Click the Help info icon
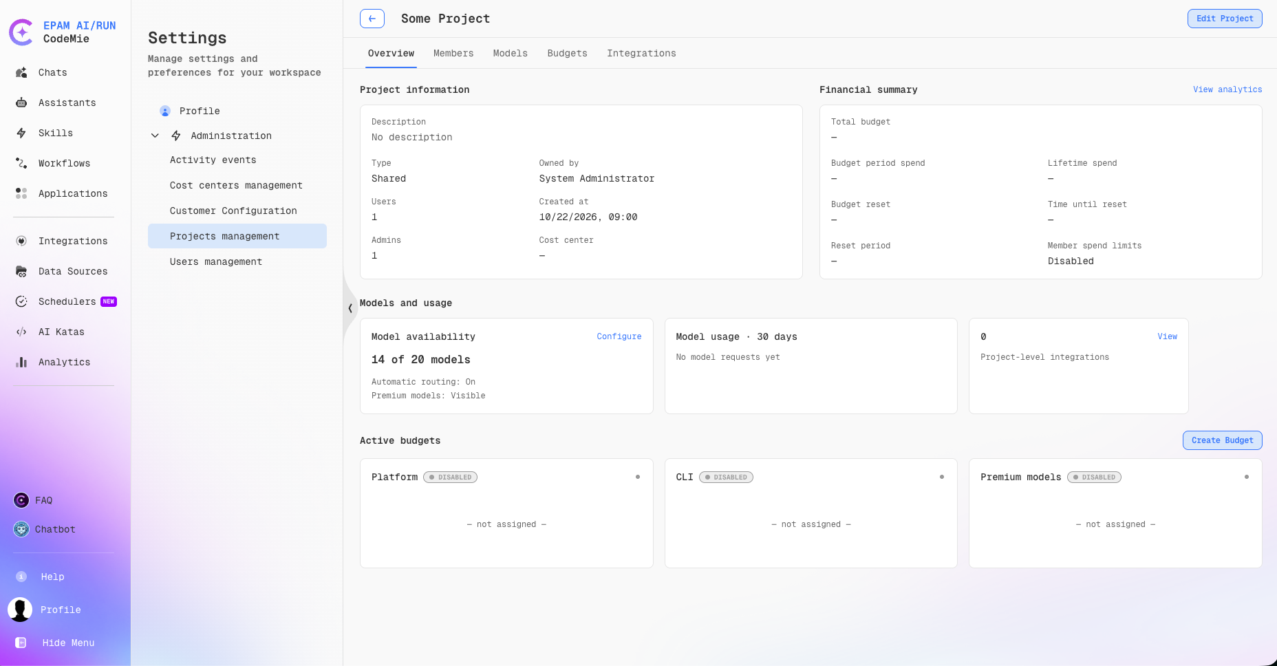Viewport: 1277px width, 666px height. [21, 577]
